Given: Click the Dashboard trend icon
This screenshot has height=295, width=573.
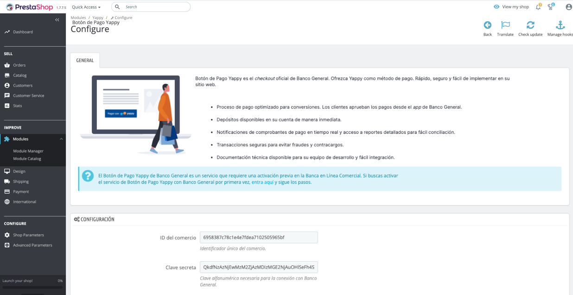Looking at the screenshot, I should coord(7,32).
